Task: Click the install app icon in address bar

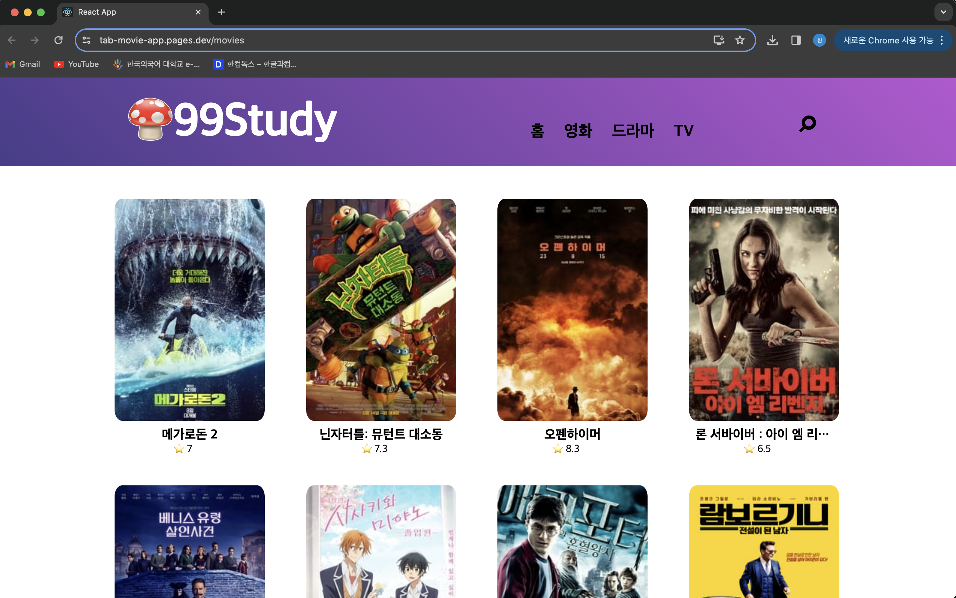Action: click(x=719, y=40)
